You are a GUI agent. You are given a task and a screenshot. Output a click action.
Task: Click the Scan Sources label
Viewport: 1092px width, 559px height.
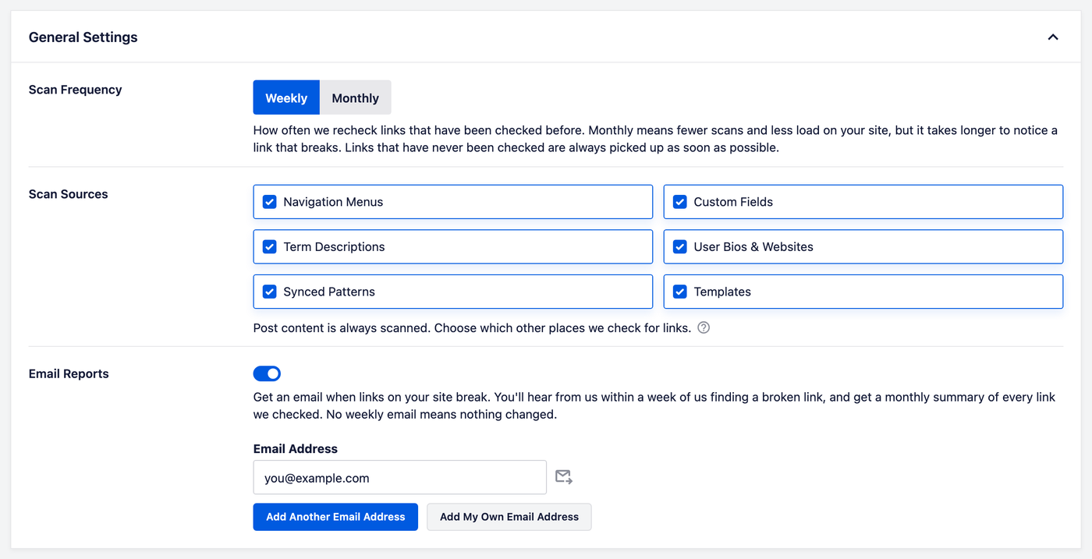pyautogui.click(x=69, y=194)
